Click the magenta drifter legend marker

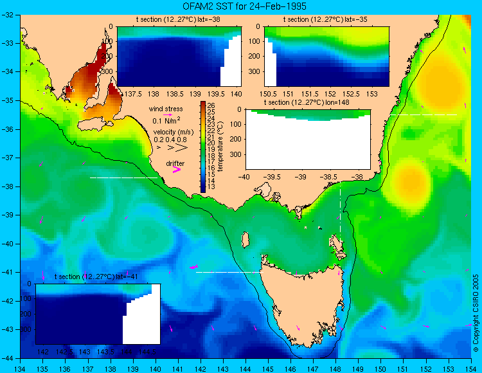(x=177, y=169)
